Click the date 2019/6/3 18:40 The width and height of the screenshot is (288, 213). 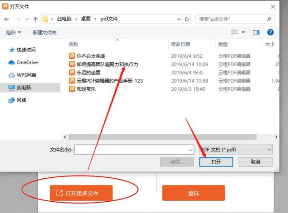[x=188, y=89]
